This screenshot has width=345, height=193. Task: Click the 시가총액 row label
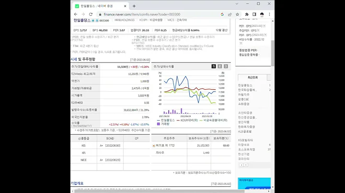[77, 96]
